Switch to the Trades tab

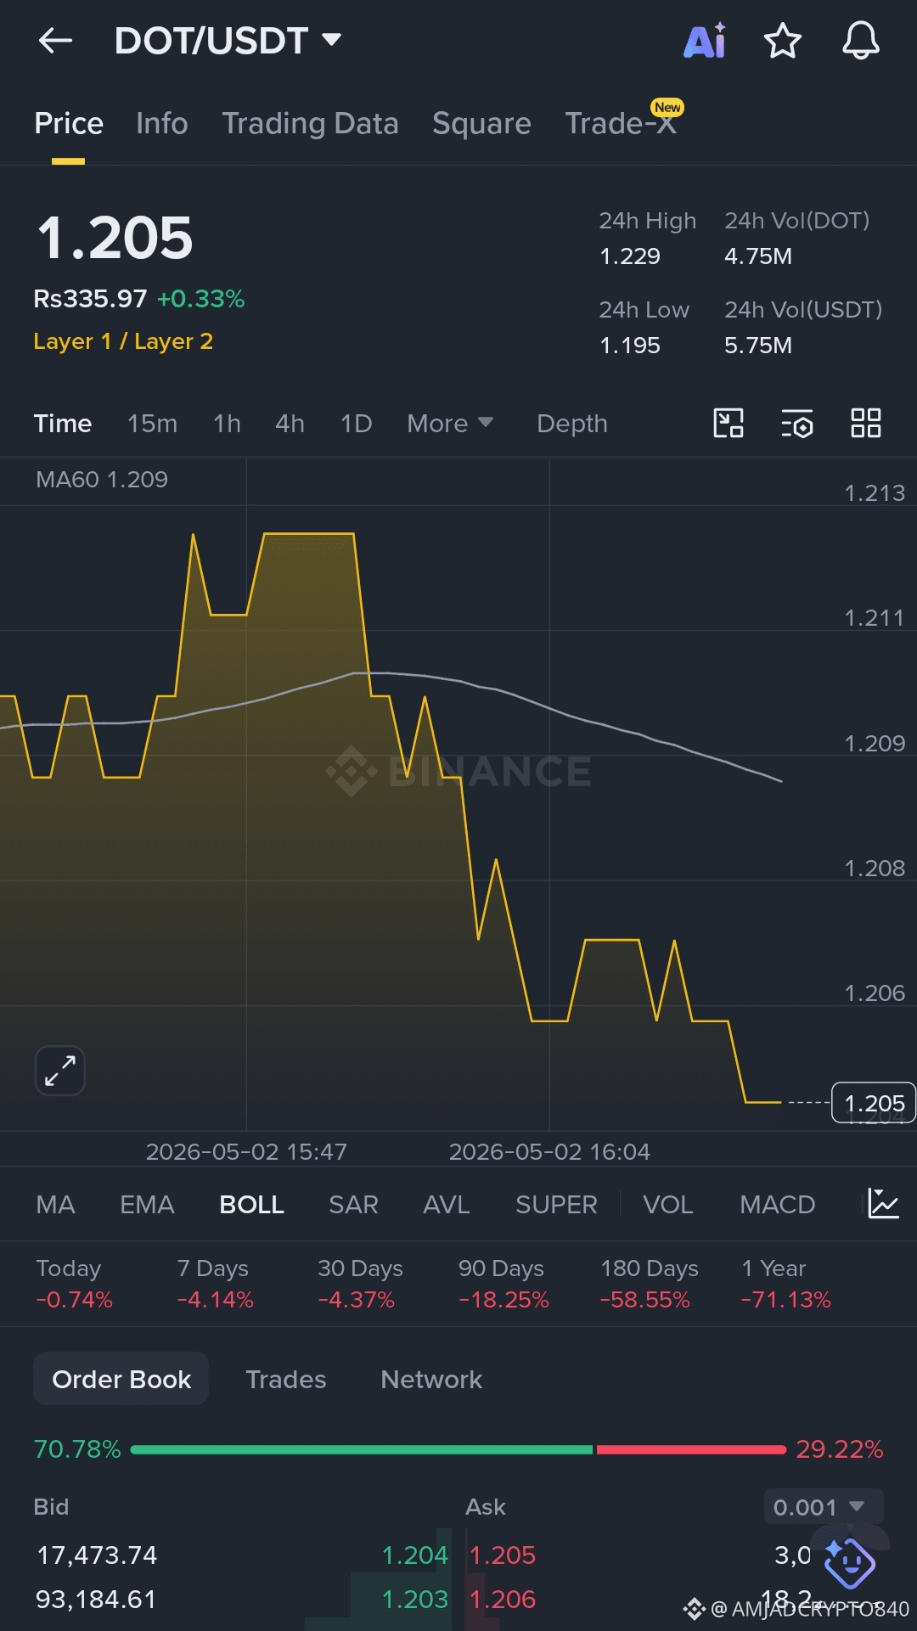coord(285,1379)
